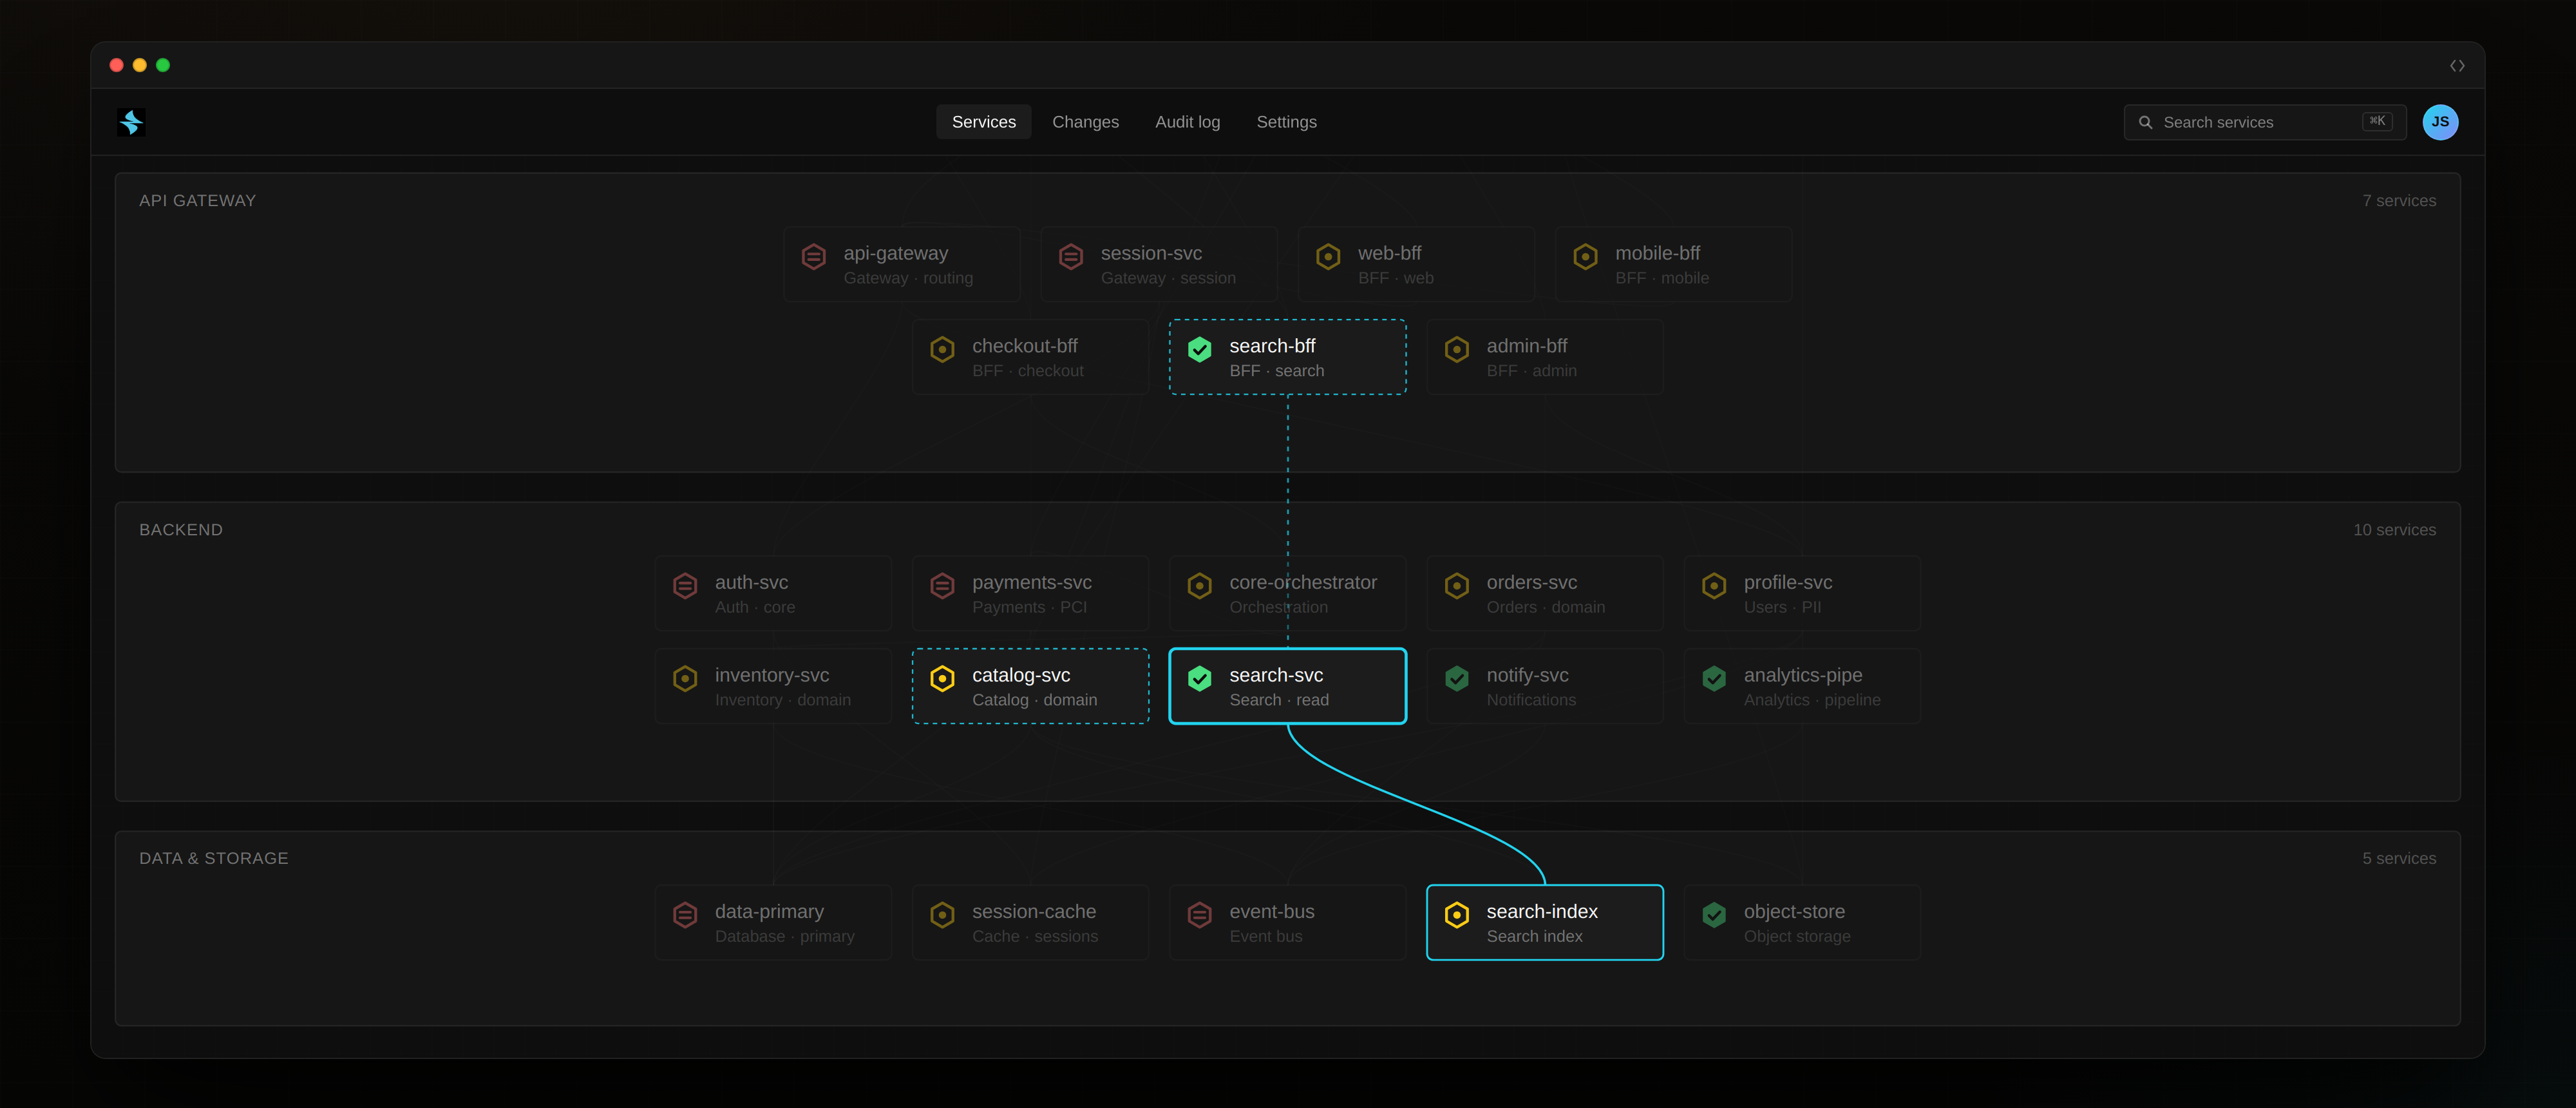Click the magnifier icon in search box
Screen dimensions: 2576x1108
[2145, 122]
